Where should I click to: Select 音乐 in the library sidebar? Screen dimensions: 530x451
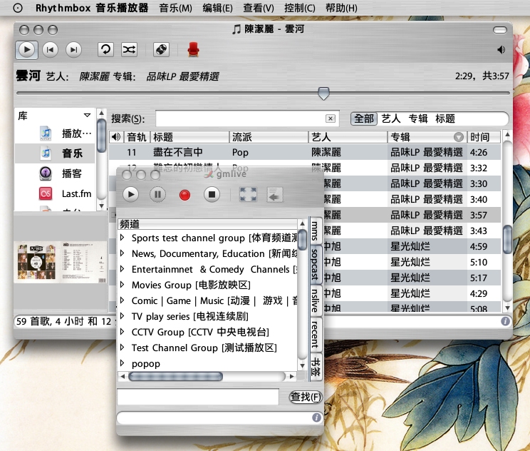coord(55,153)
